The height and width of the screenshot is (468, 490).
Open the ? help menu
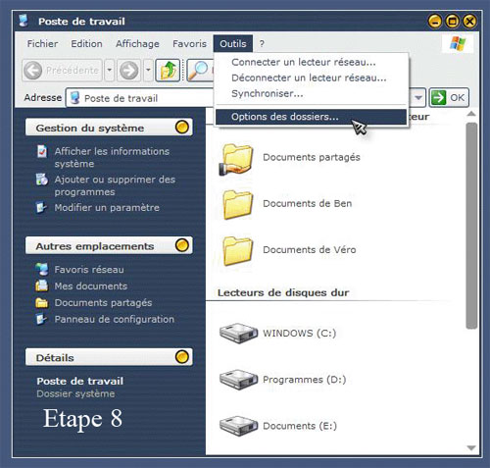262,43
